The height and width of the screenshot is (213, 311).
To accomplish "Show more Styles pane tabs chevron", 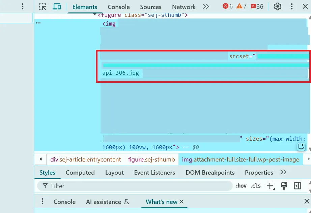I will [283, 172].
